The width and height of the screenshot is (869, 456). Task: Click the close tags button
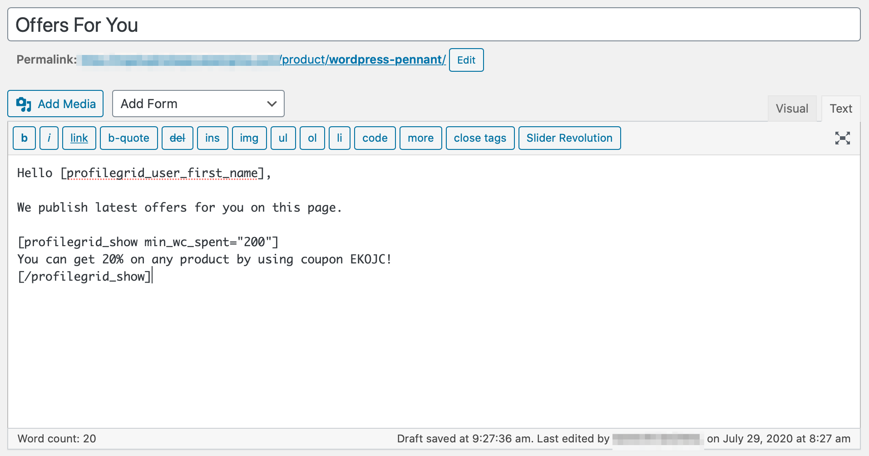coord(480,138)
